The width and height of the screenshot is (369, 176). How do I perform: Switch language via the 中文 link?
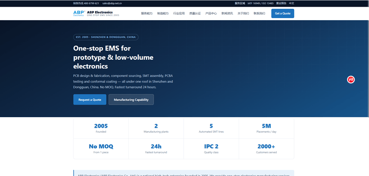(x=292, y=3)
